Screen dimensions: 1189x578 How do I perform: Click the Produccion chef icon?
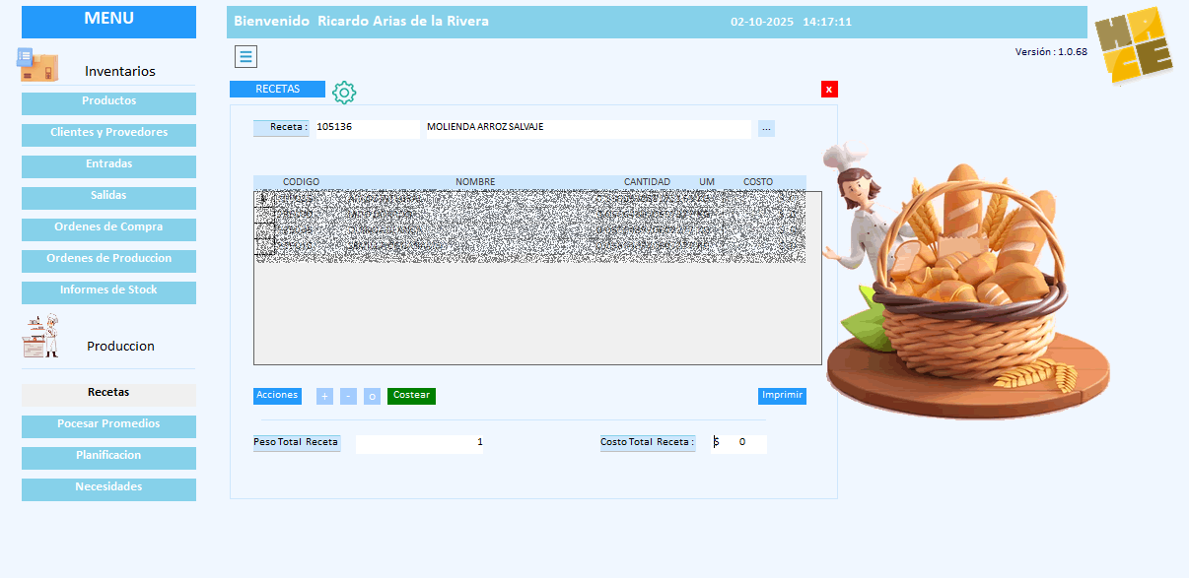[x=41, y=337]
